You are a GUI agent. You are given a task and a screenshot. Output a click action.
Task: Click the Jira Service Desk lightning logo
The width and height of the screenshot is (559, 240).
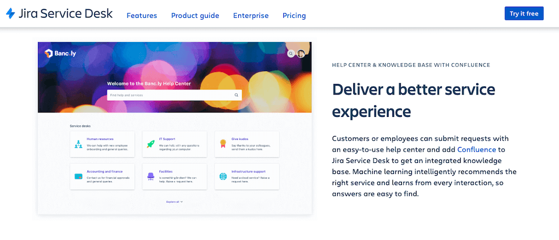click(x=11, y=14)
